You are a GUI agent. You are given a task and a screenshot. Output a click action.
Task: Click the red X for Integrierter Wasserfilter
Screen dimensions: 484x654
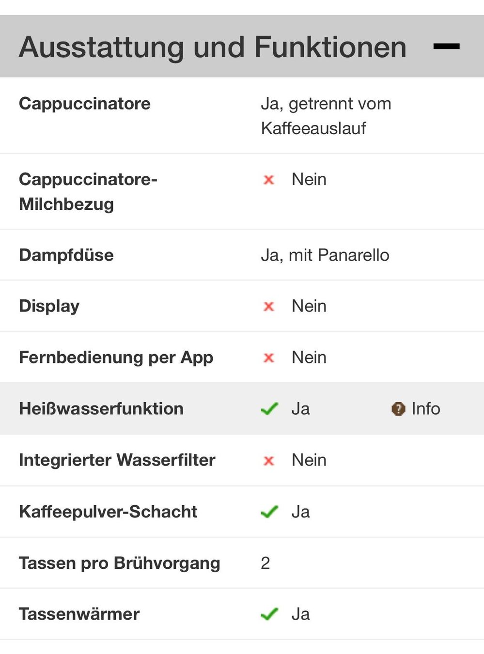[269, 461]
